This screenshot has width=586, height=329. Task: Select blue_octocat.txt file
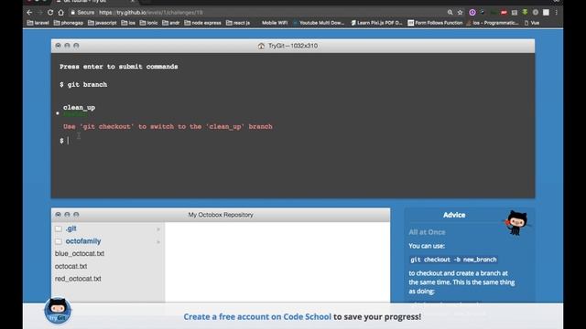80,254
